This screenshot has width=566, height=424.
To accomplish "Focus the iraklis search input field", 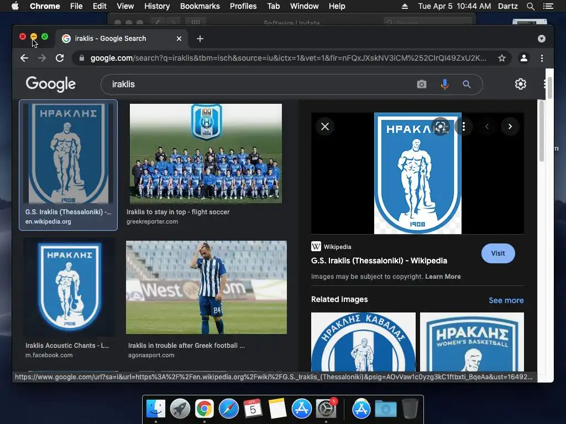I will click(x=260, y=84).
